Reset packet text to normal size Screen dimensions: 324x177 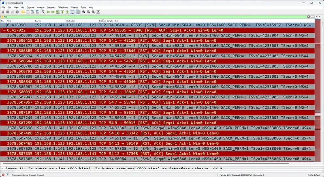click(94, 12)
